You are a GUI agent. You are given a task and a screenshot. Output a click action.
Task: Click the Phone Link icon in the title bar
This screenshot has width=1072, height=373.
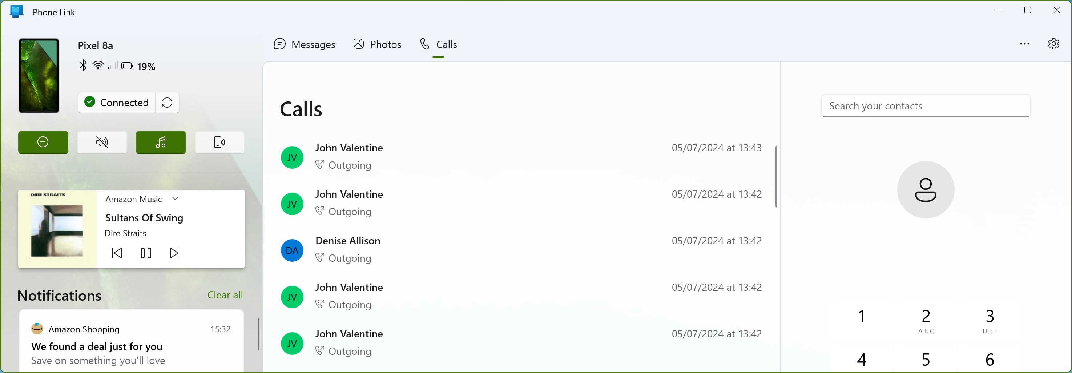click(16, 12)
